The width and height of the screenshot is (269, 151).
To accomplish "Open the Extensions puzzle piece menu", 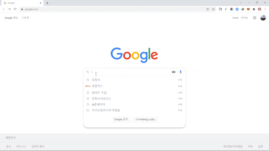I will click(254, 9).
